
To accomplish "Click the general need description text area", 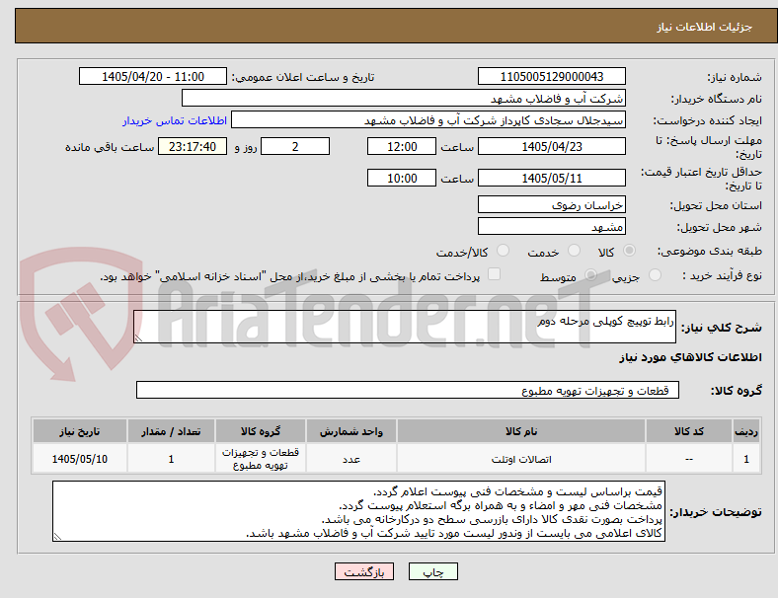I will tap(405, 327).
